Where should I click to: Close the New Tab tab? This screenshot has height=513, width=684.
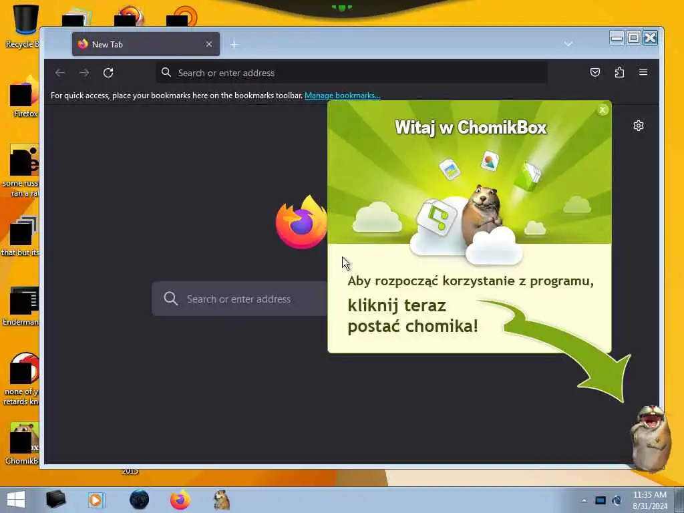(x=209, y=44)
